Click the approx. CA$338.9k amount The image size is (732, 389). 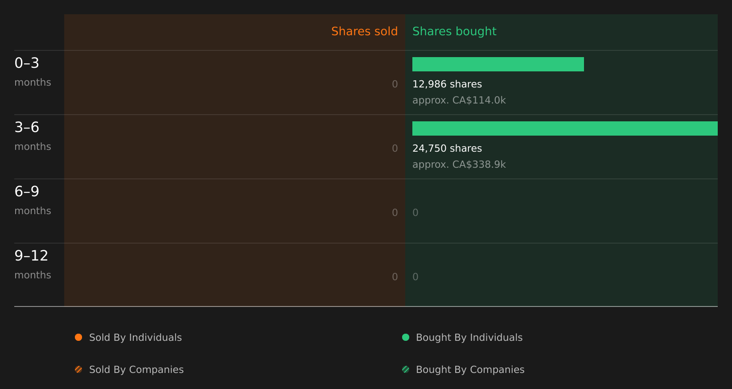(x=459, y=165)
